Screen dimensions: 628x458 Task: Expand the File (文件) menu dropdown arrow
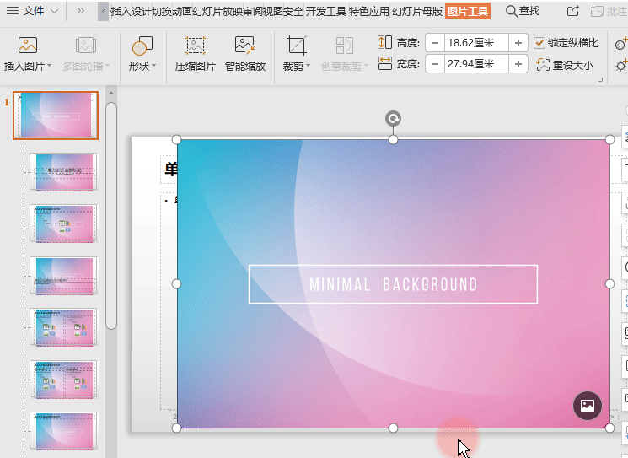click(55, 11)
